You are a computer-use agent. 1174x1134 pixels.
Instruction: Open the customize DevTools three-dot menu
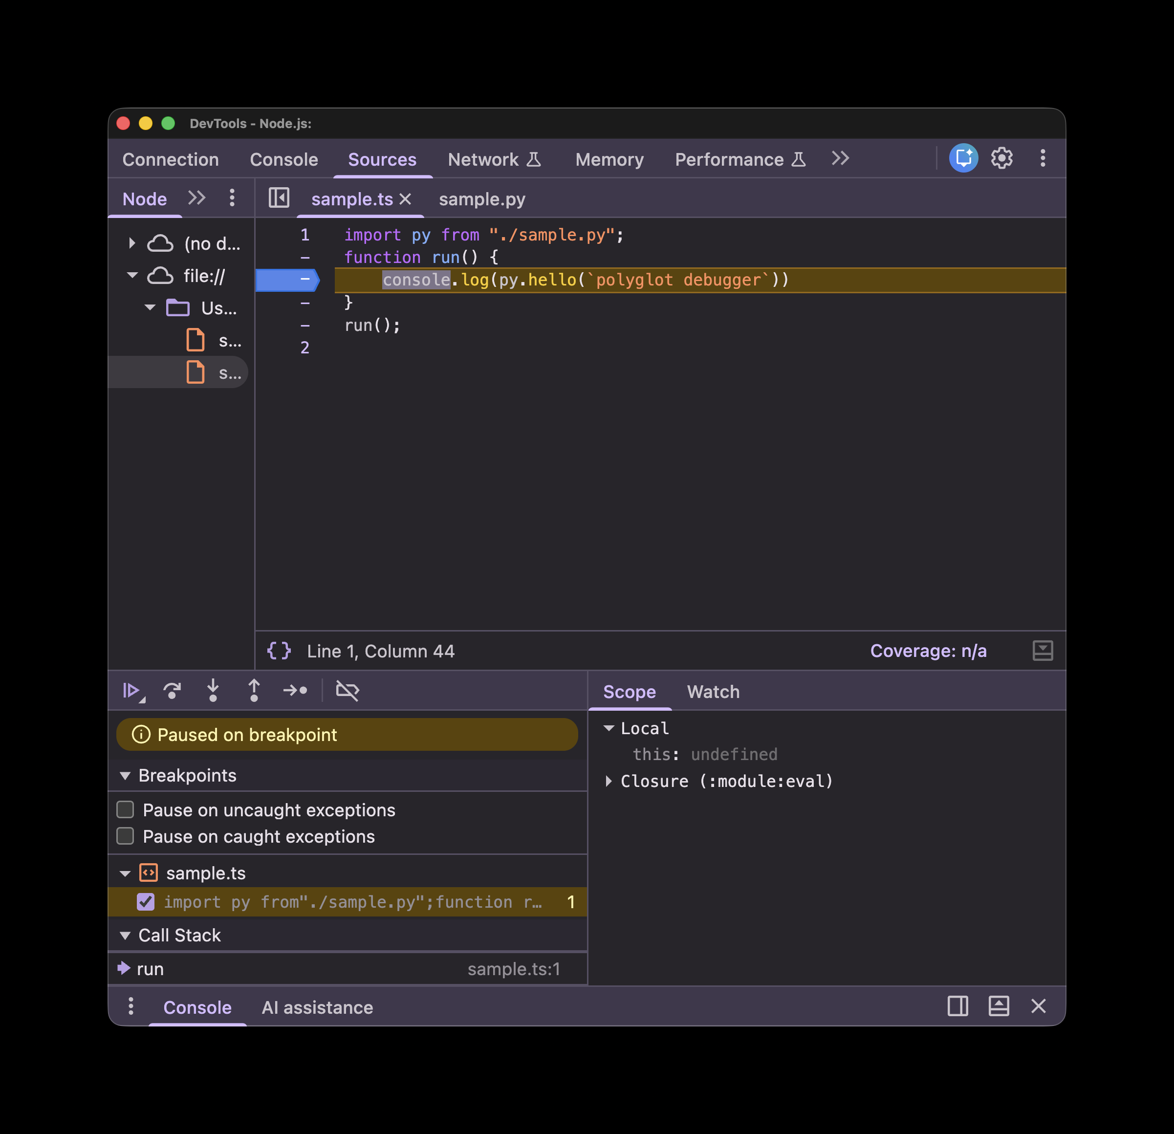[1043, 158]
